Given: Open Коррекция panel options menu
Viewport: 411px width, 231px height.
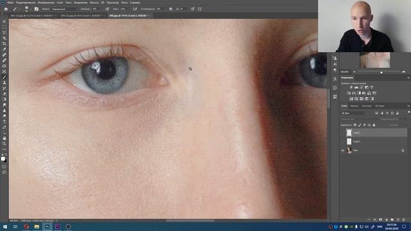Looking at the screenshot, I should coord(408,78).
